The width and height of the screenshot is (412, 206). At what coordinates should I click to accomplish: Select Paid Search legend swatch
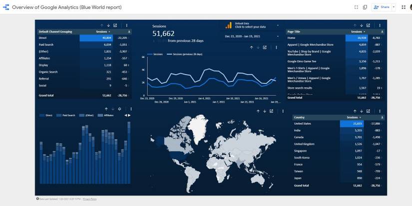point(59,115)
